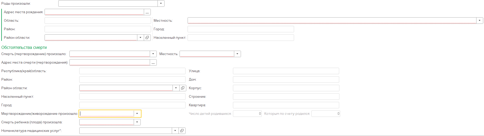Expand lower Район области dropdown arrow
484x136 pixels.
(176, 88)
